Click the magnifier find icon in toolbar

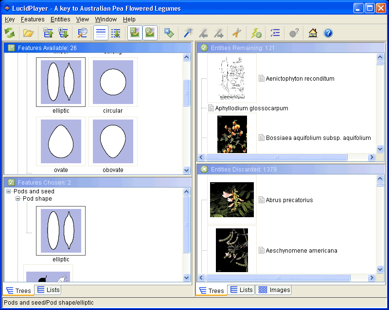(x=82, y=33)
